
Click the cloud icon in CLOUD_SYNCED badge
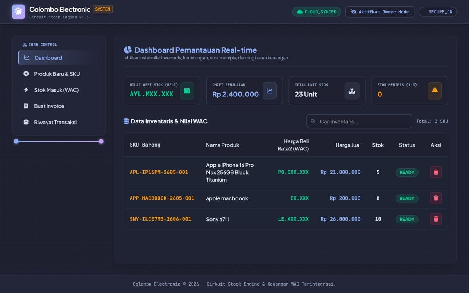click(300, 12)
